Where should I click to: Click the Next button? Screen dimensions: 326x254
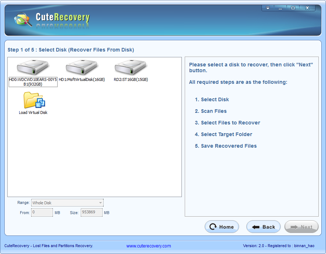pos(301,227)
